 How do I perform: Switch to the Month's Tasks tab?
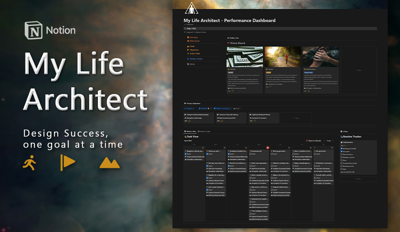[x=204, y=131]
